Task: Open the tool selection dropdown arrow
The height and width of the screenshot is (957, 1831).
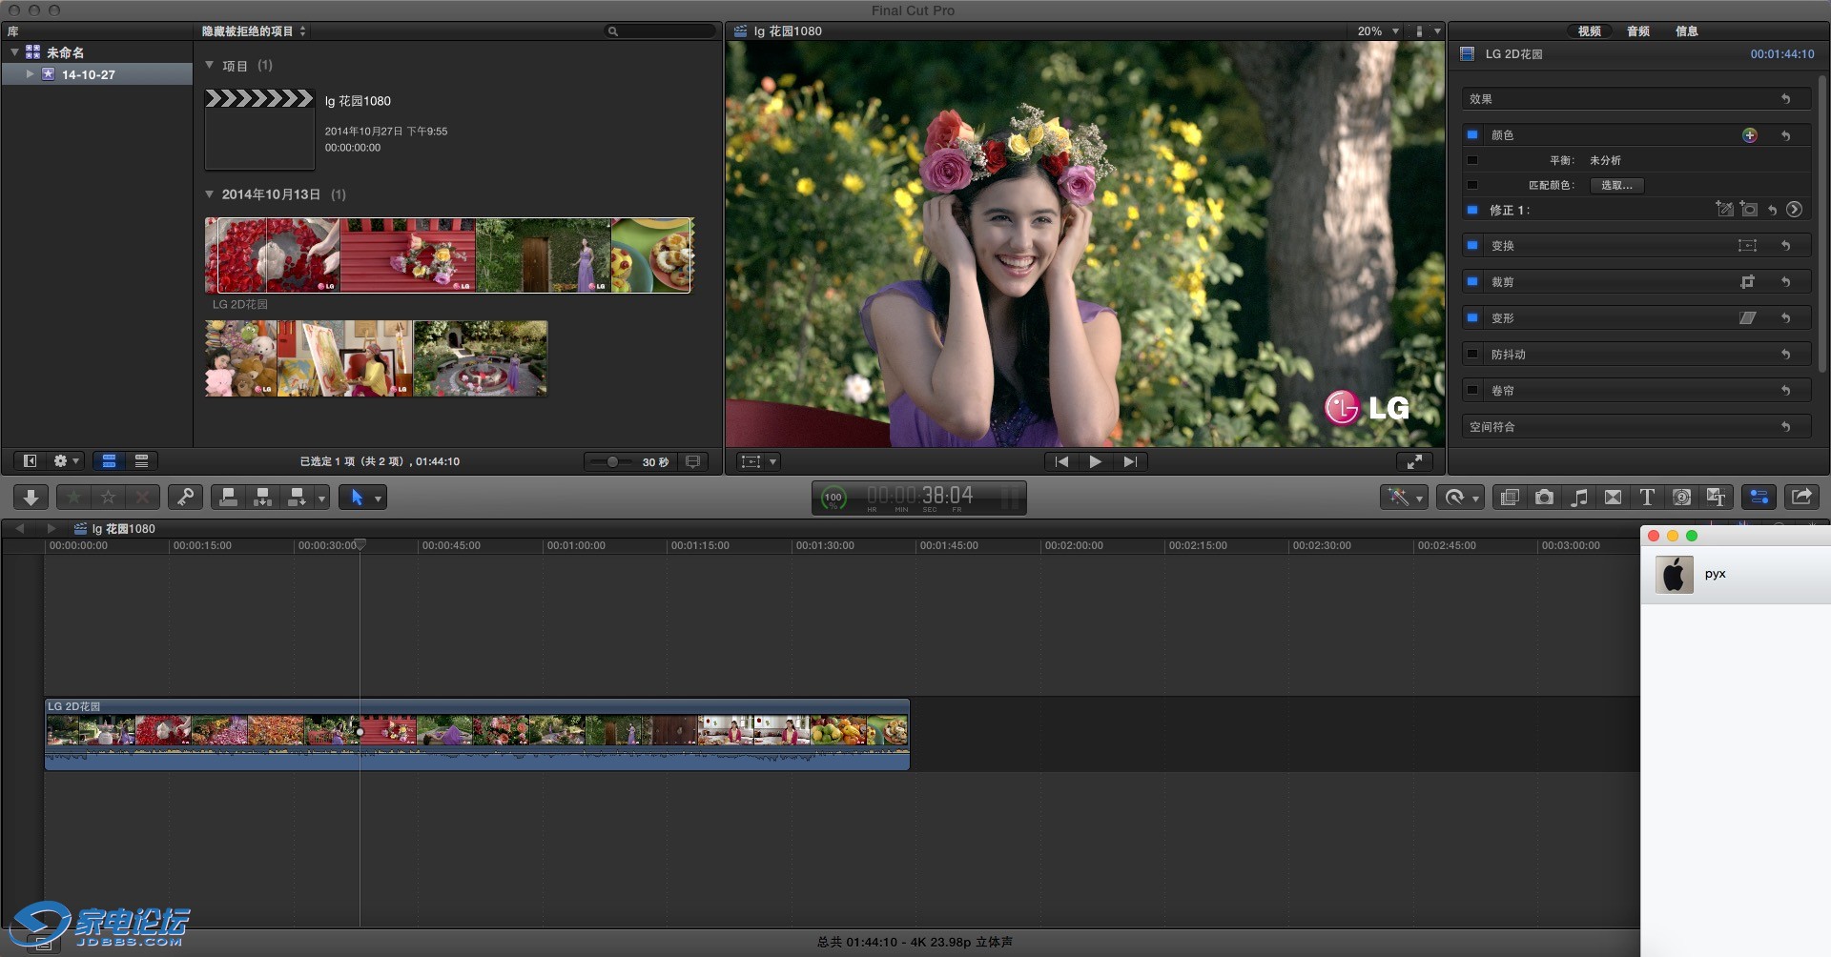Action: point(379,498)
